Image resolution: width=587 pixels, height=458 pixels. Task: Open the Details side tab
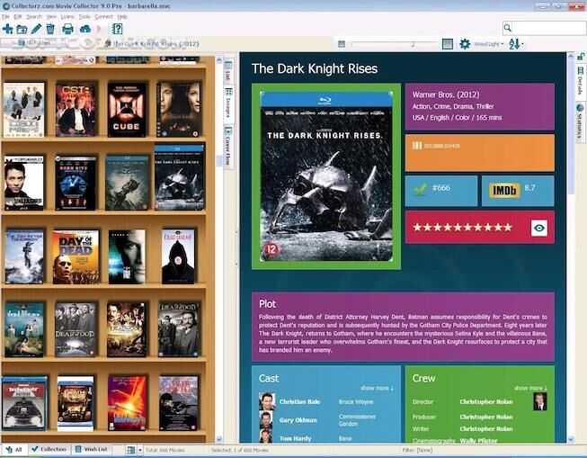[x=581, y=80]
